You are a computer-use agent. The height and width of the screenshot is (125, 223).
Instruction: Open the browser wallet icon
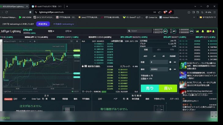pyautogui.click(x=198, y=12)
